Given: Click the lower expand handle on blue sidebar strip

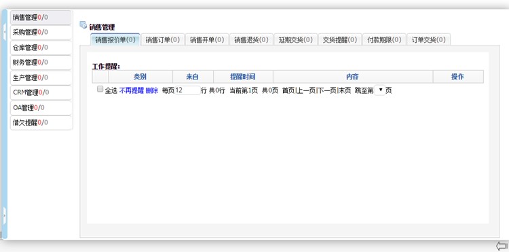Looking at the screenshot, I should tap(5, 215).
